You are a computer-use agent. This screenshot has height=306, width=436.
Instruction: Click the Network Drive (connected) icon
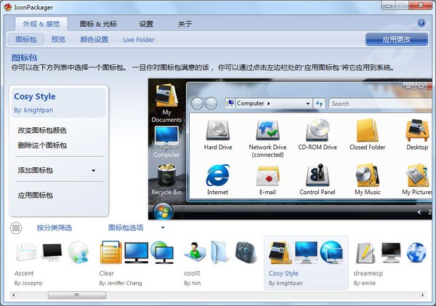(x=267, y=130)
